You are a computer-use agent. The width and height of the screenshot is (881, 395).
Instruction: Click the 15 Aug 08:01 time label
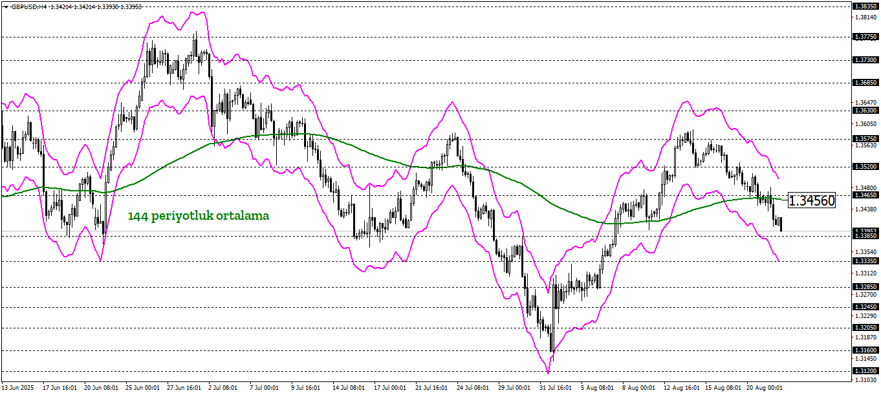coord(722,388)
